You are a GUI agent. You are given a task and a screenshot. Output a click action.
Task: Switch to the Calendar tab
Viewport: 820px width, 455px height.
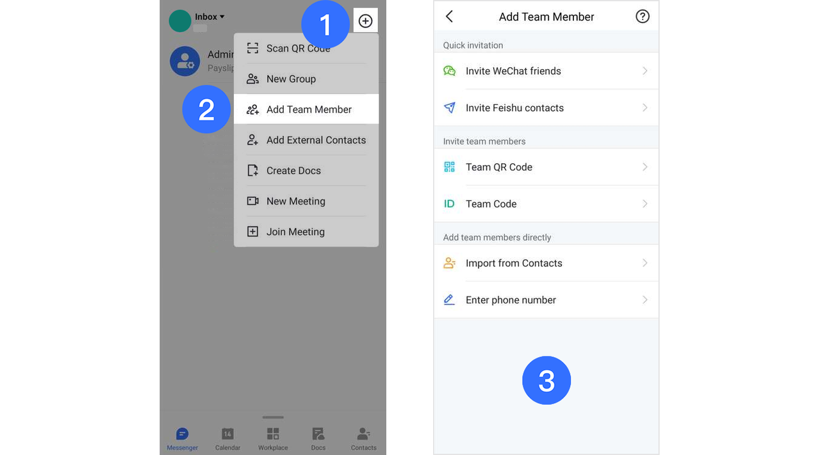227,438
